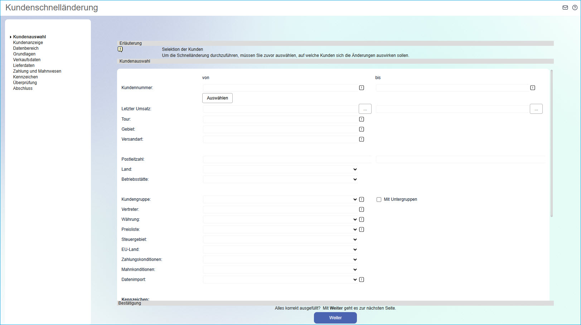Go to Verkaufsdaten in the sidebar
Image resolution: width=581 pixels, height=325 pixels.
[x=27, y=60]
